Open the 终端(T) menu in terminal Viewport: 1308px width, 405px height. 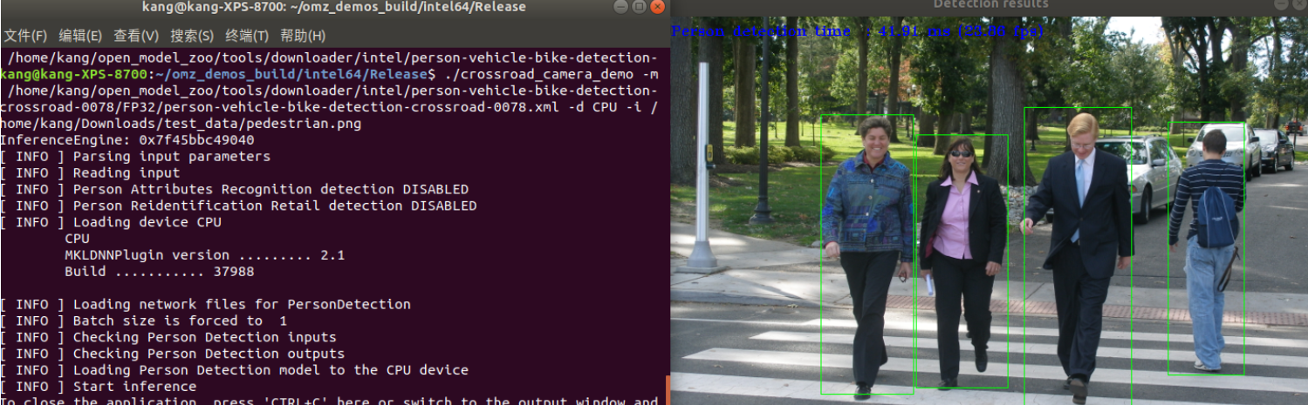pos(247,36)
